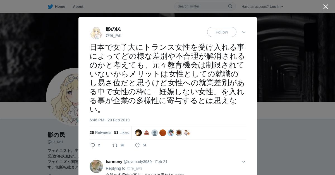Reply to the tweet via speech bubble icon
This screenshot has width=335, height=175.
point(93,145)
